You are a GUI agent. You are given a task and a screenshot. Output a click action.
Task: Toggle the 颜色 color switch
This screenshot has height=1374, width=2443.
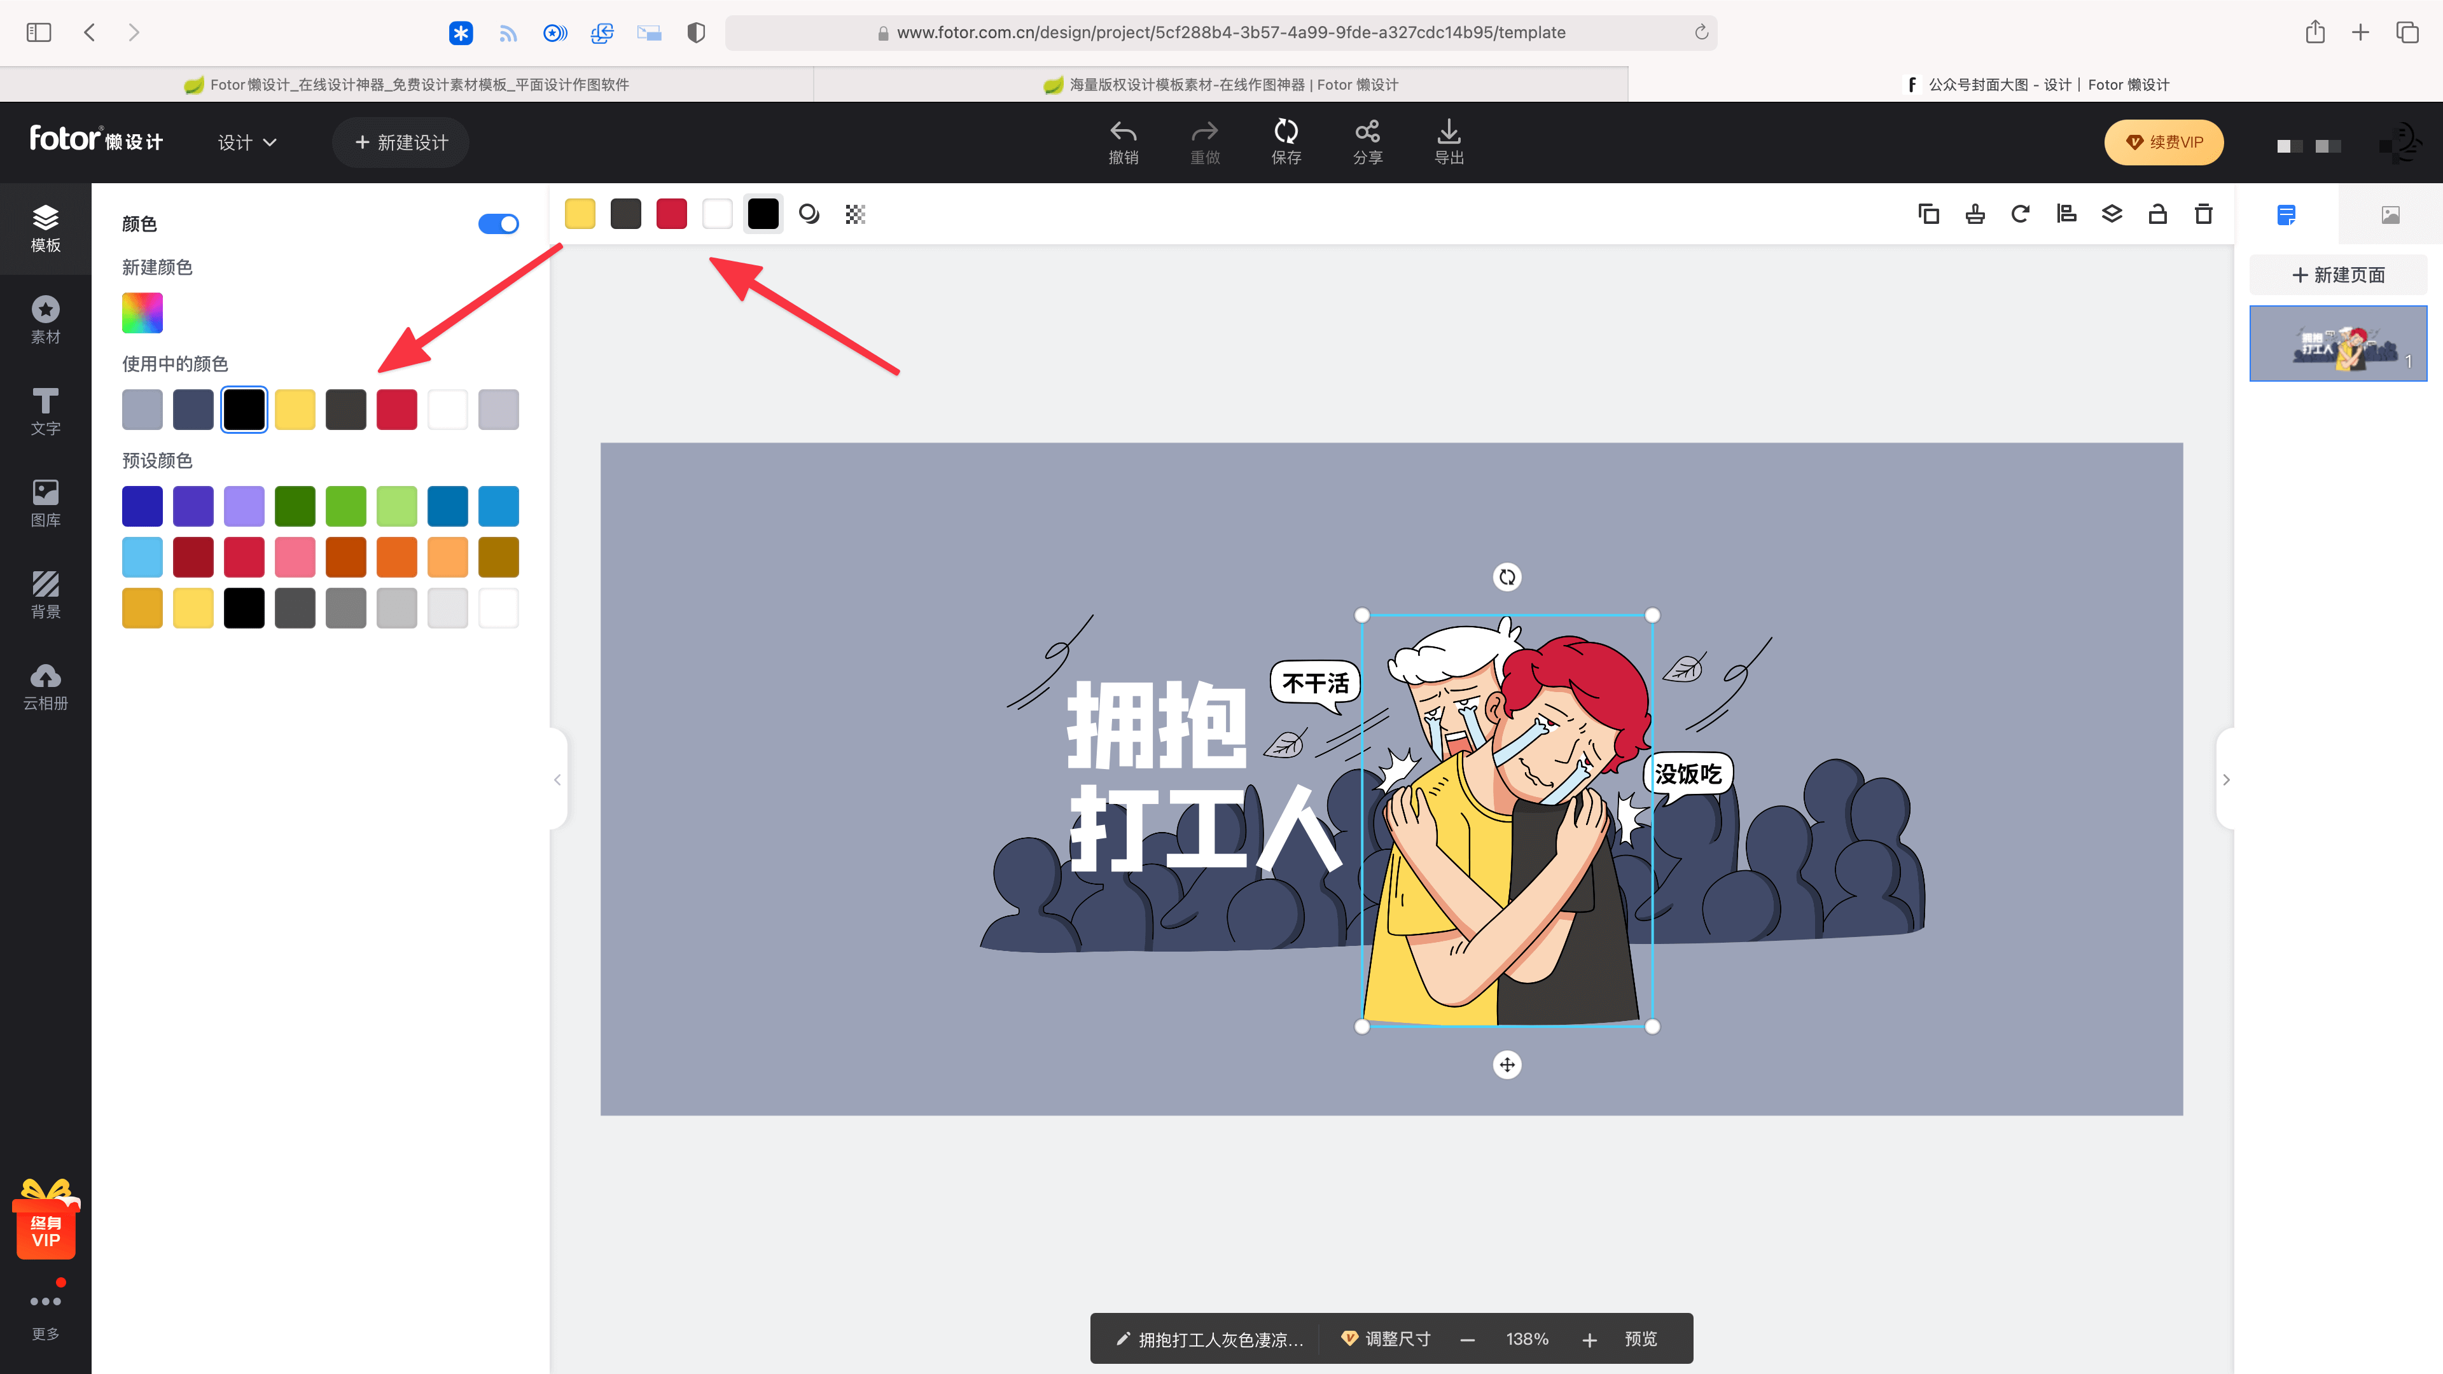[x=498, y=224]
